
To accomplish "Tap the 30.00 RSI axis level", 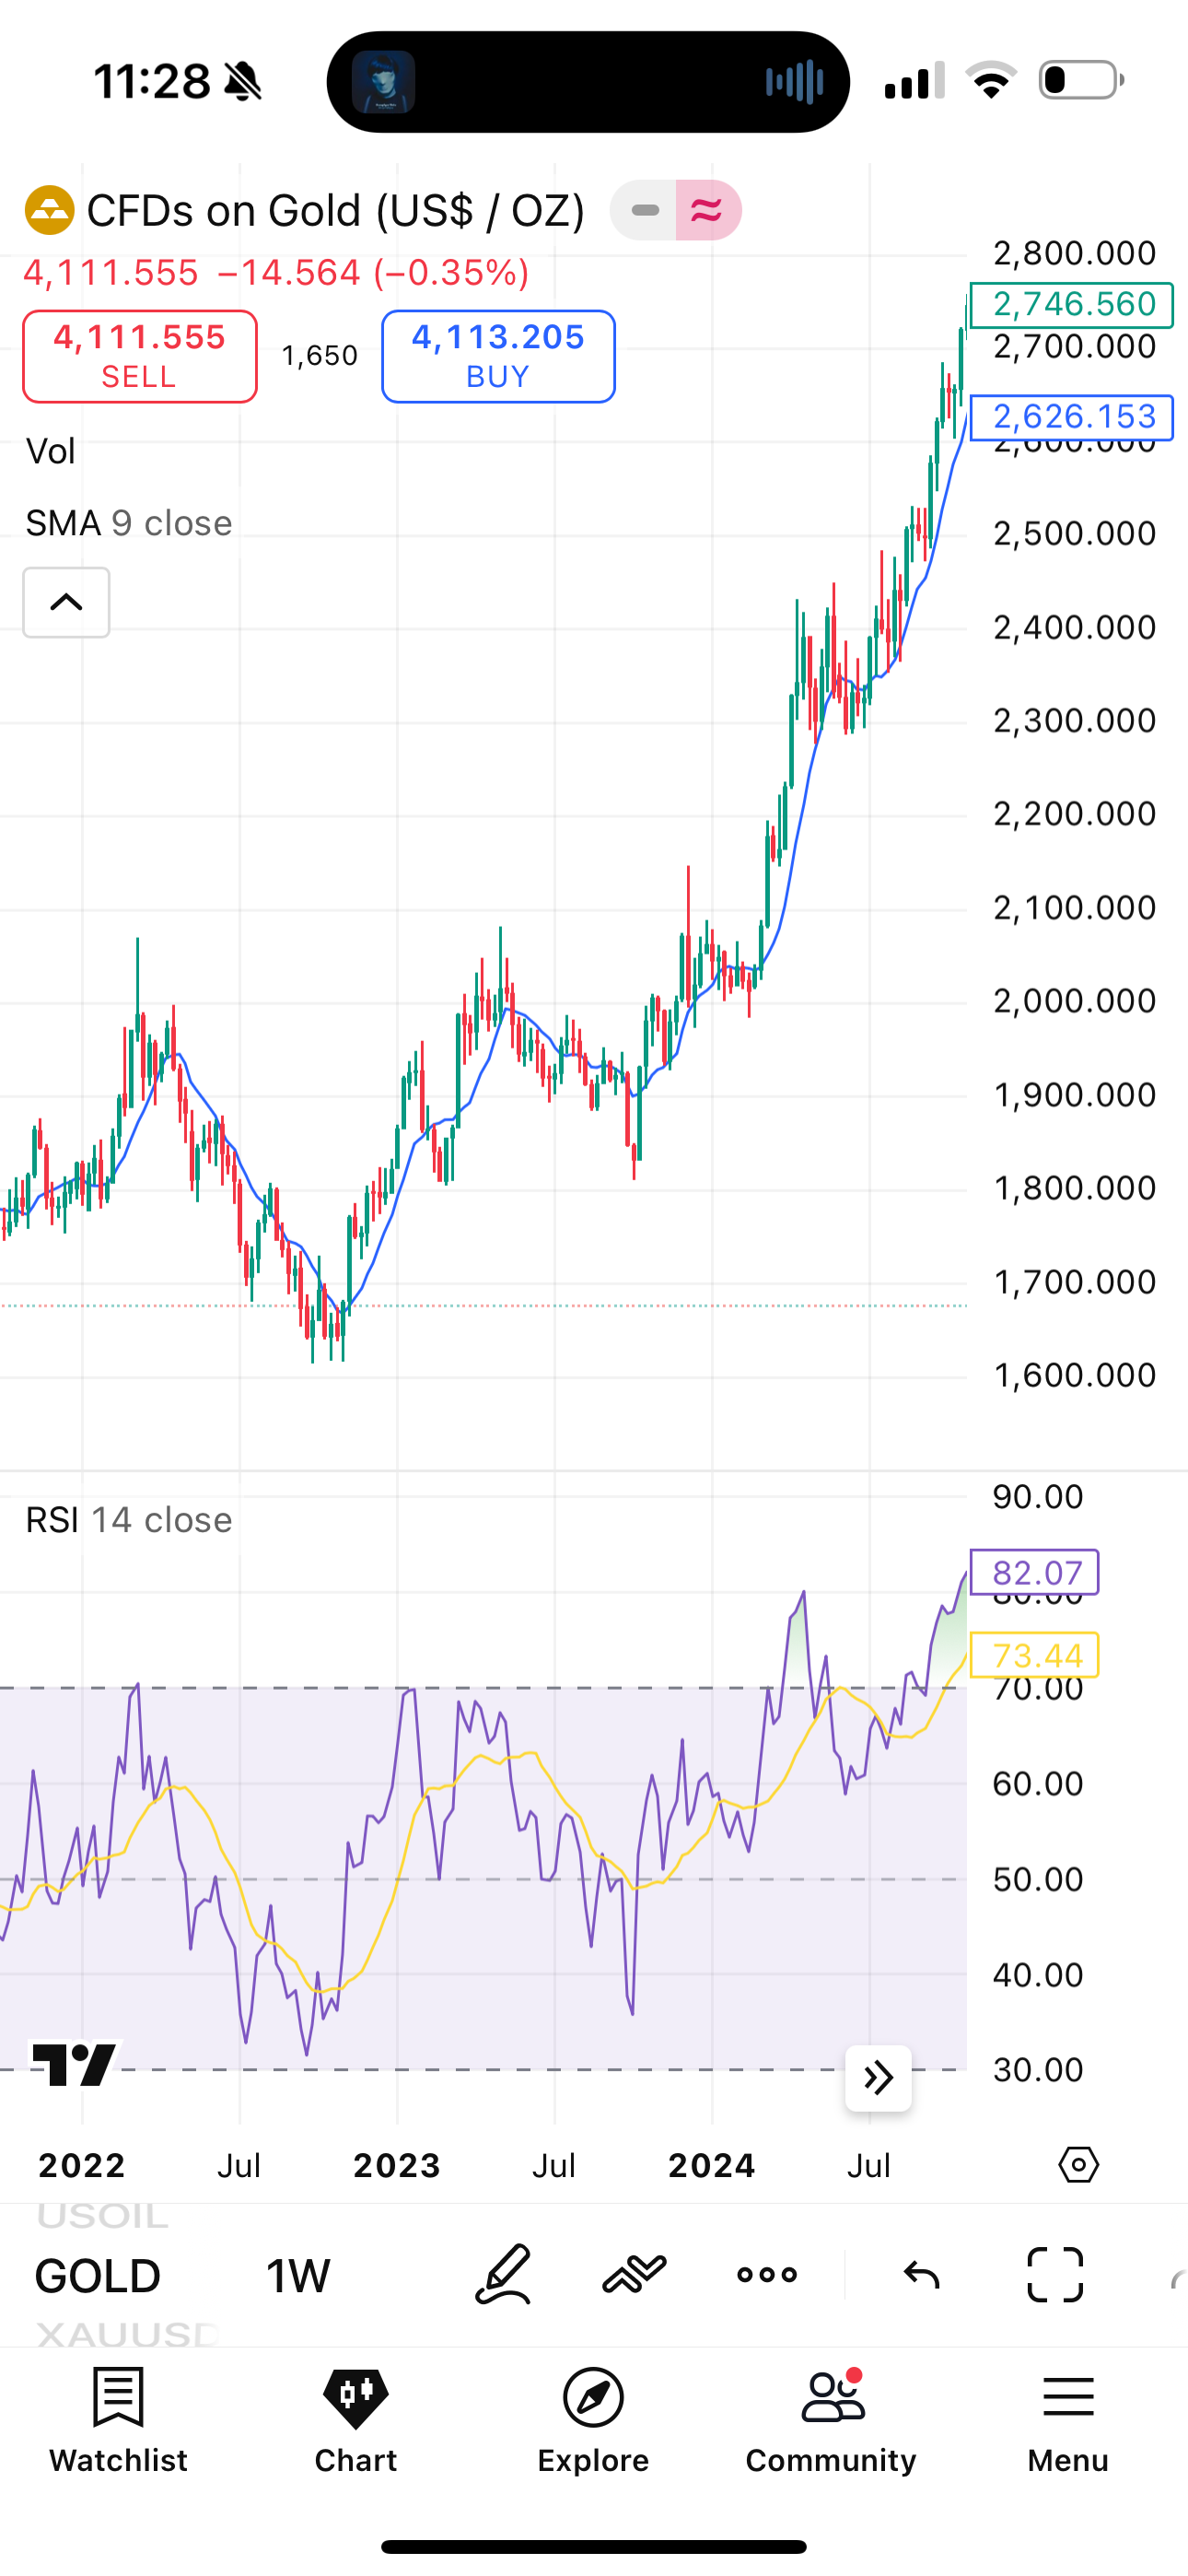I will click(1038, 2069).
